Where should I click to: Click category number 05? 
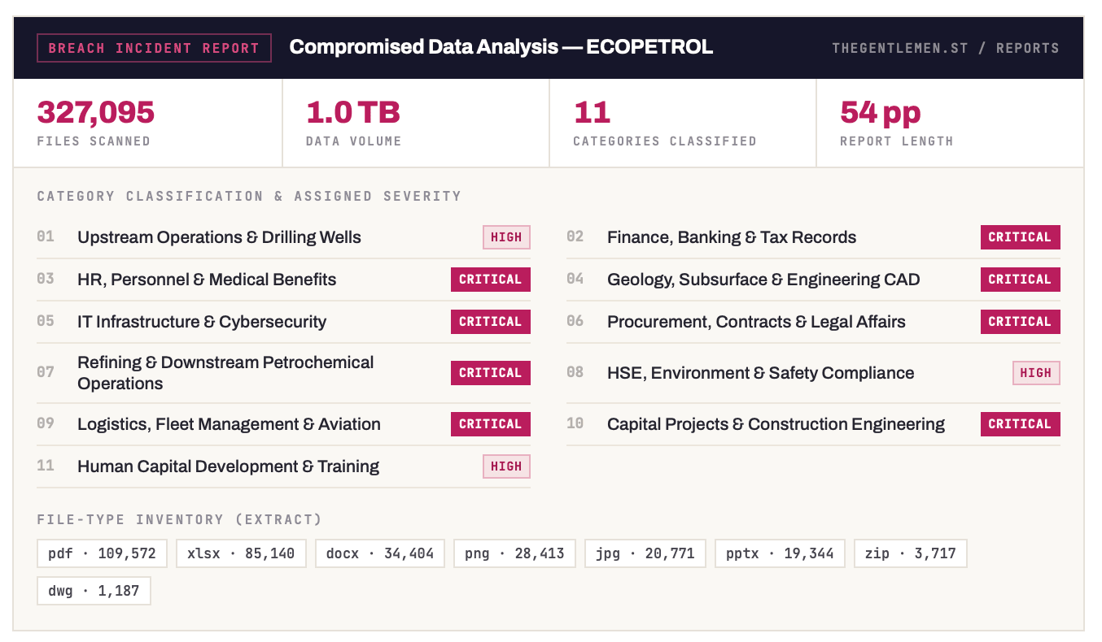coord(46,321)
